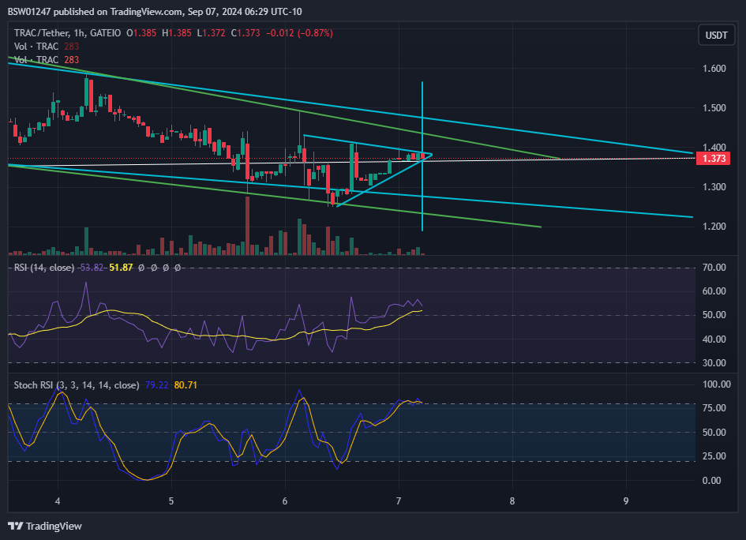
Task: Click the Stoch RSI (3, 3, 14, 14, close) label
Action: (77, 385)
